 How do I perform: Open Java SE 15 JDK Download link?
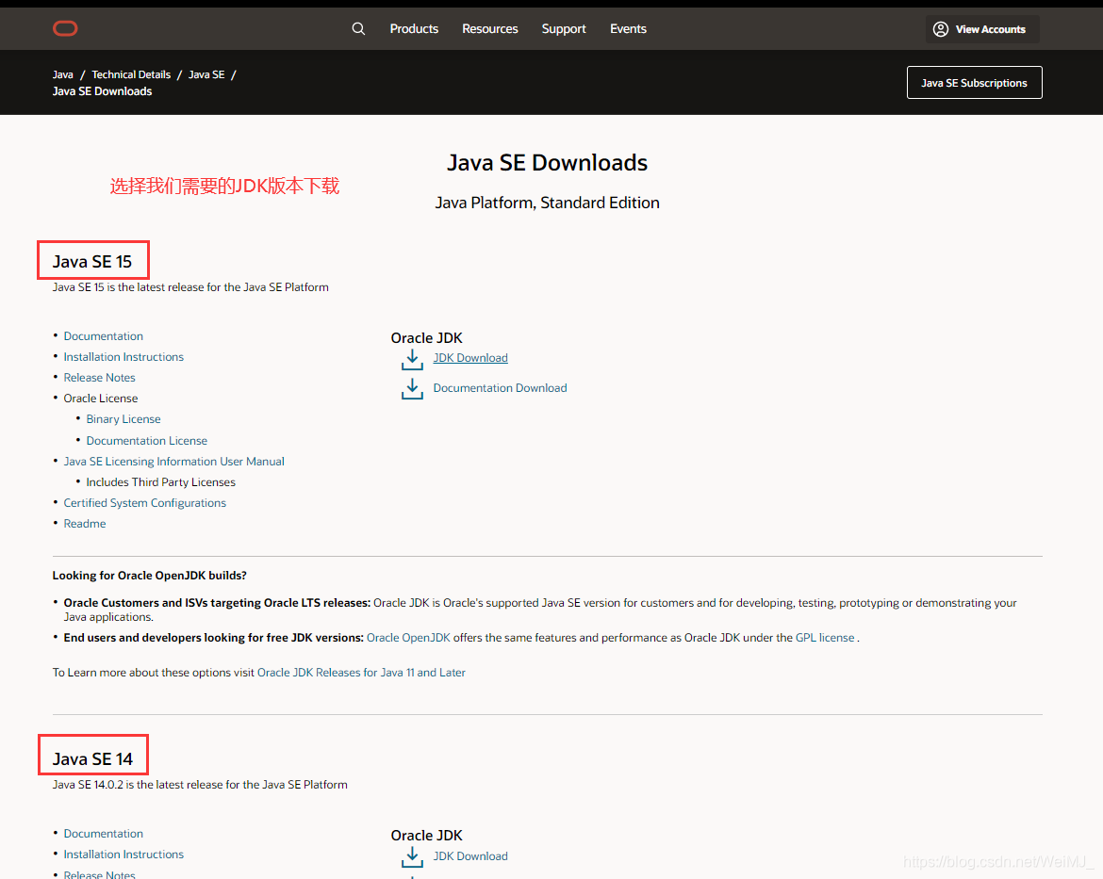tap(470, 358)
